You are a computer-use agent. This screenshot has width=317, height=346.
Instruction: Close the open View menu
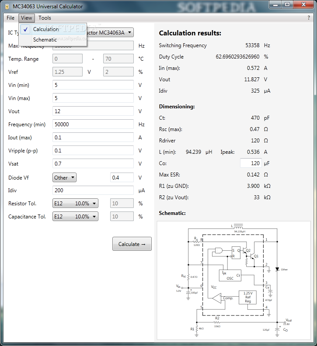(x=27, y=18)
